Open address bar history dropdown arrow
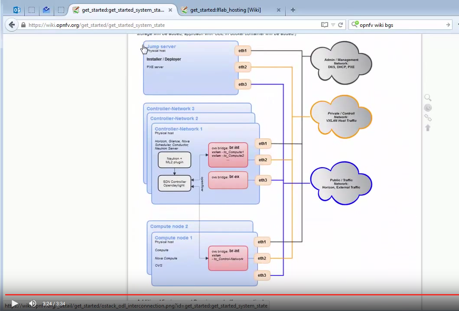459x311 pixels. (x=333, y=25)
